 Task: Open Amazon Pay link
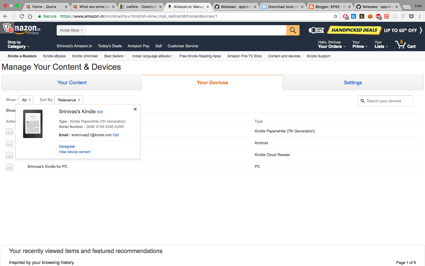(138, 46)
